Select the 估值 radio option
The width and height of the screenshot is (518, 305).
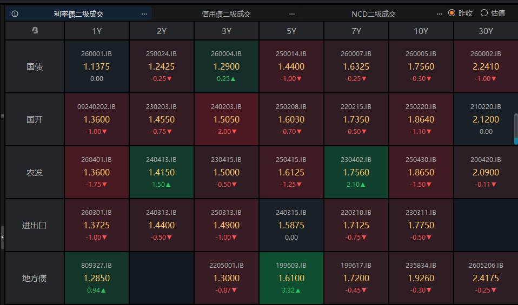(x=484, y=13)
